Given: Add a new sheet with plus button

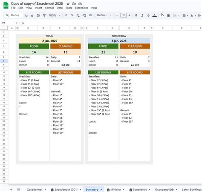Looking at the screenshot, I should click(x=11, y=189).
